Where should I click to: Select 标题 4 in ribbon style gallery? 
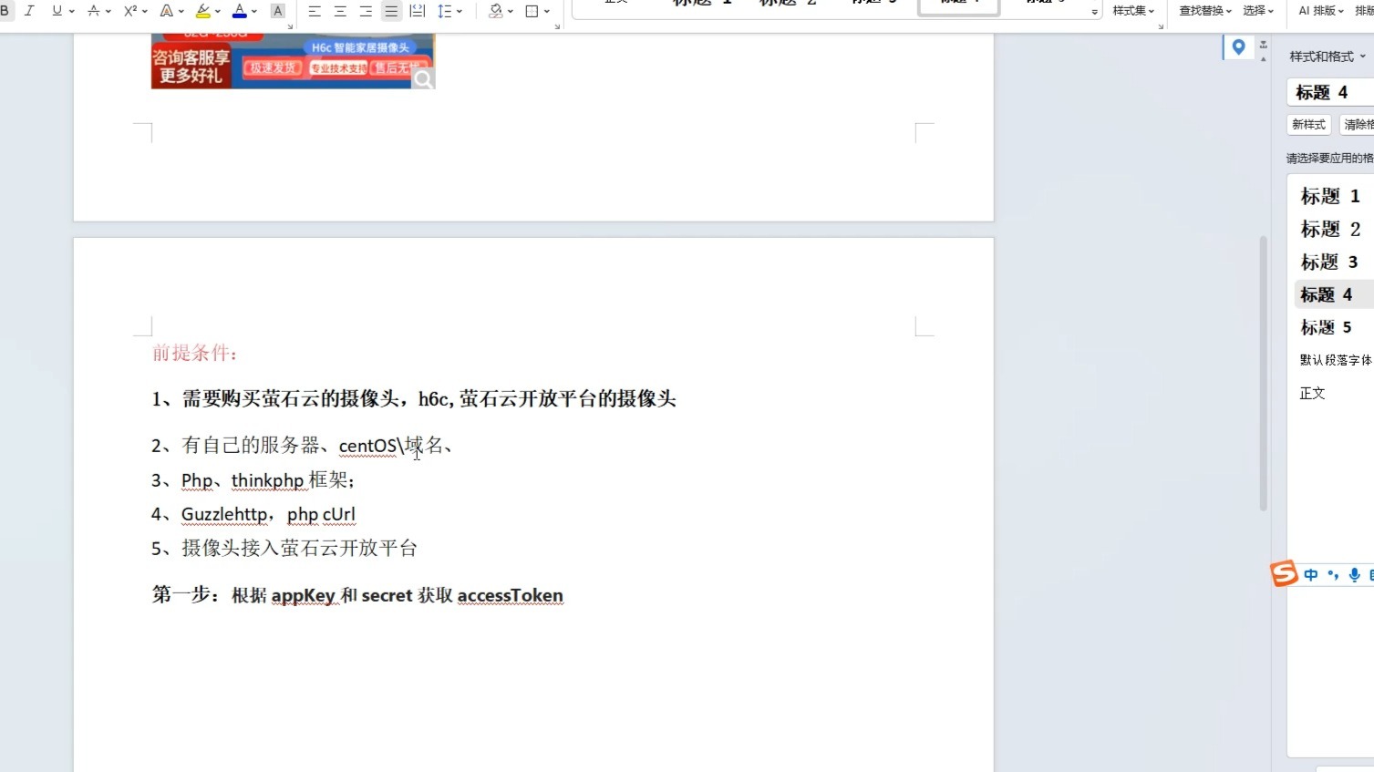pos(959,7)
